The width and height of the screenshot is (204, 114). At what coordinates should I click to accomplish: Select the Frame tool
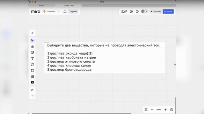[x=33, y=70]
